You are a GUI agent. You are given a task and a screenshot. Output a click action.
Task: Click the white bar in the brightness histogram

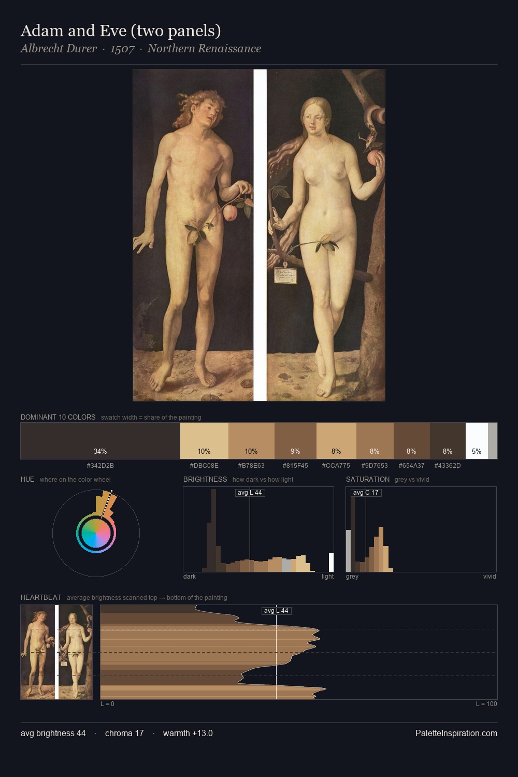point(332,563)
